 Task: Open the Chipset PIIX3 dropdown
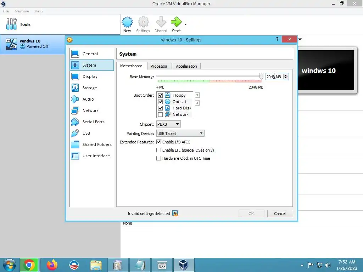[168, 124]
